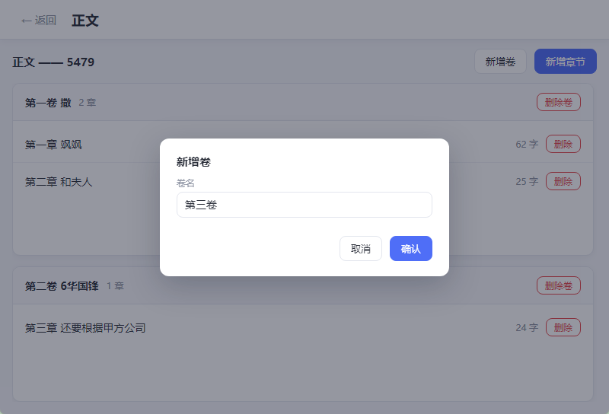Delete chapter 第三章 还要根据甲方公司
Screen dimensions: 609x414
(x=563, y=327)
